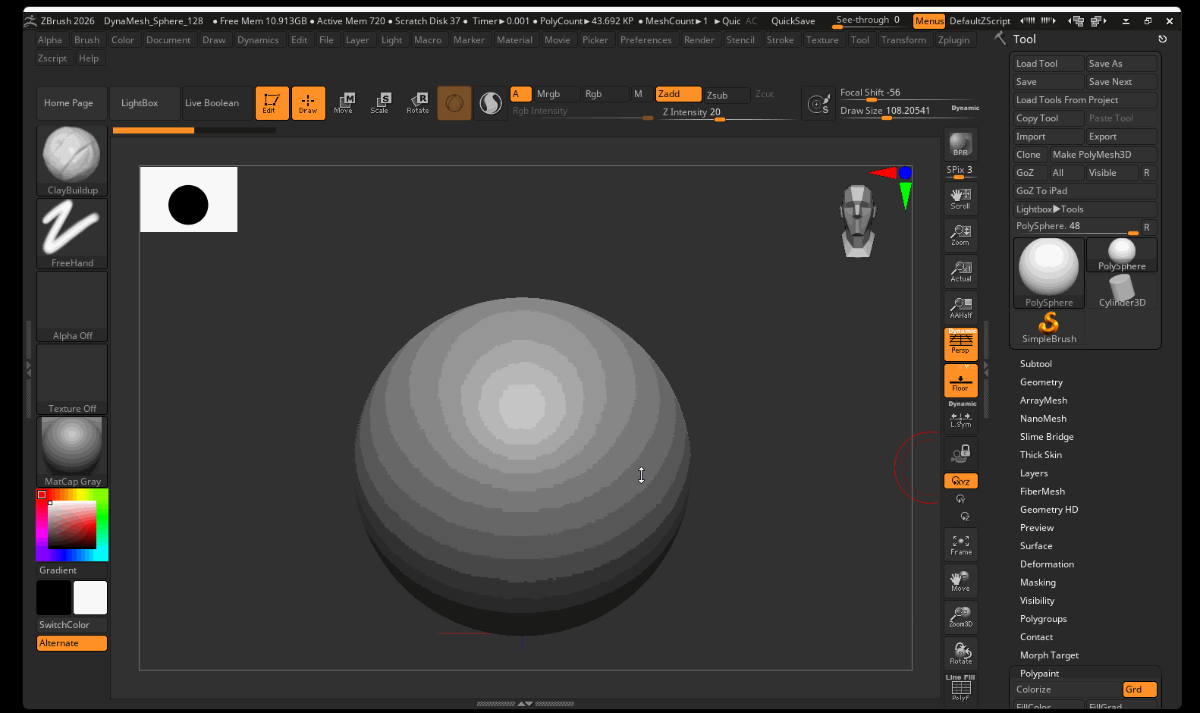Click the Frame view icon
Screen dimensions: 1200x713
pyautogui.click(x=960, y=545)
